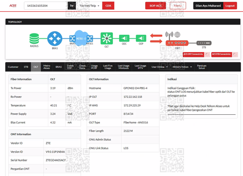243x176 pixels.
Task: Click the blue BRAS router icon
Action: coord(55,38)
